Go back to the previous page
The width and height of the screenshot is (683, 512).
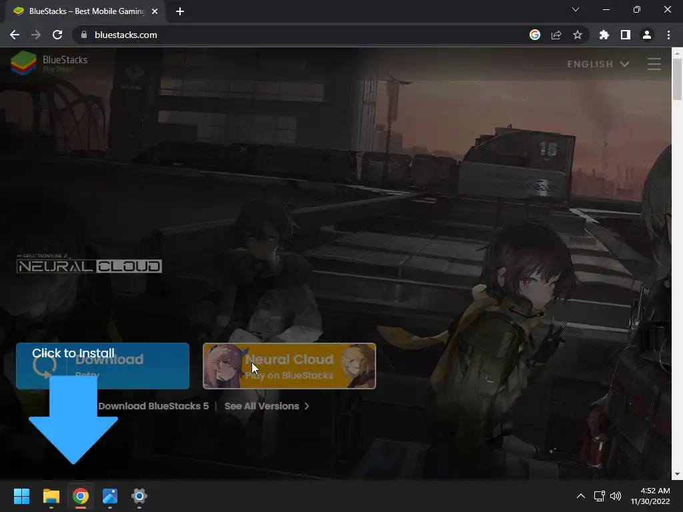tap(15, 35)
